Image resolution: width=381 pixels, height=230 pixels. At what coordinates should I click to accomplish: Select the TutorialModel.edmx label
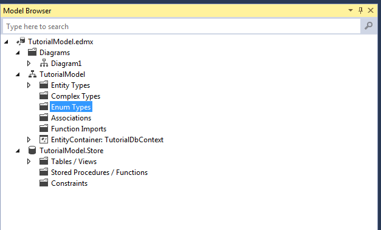[61, 42]
